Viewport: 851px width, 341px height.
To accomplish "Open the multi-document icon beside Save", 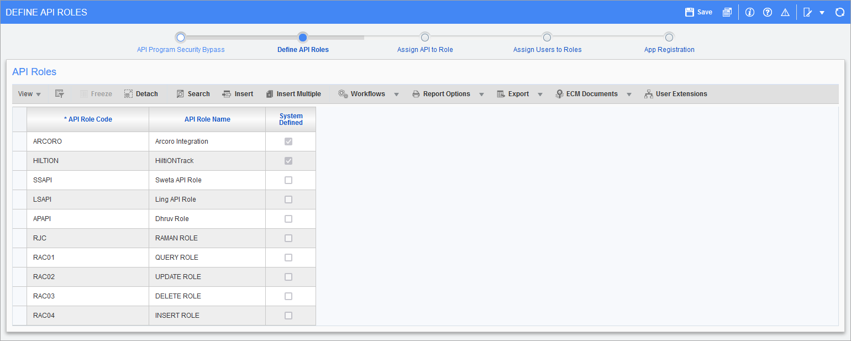I will coord(727,12).
